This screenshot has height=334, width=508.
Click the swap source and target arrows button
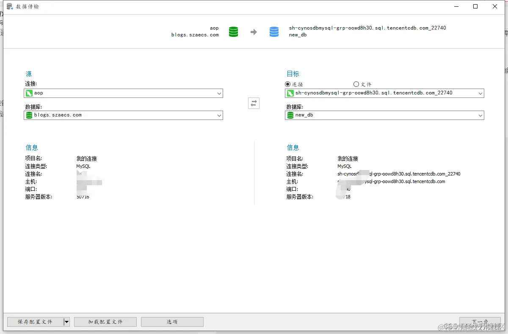(x=254, y=103)
